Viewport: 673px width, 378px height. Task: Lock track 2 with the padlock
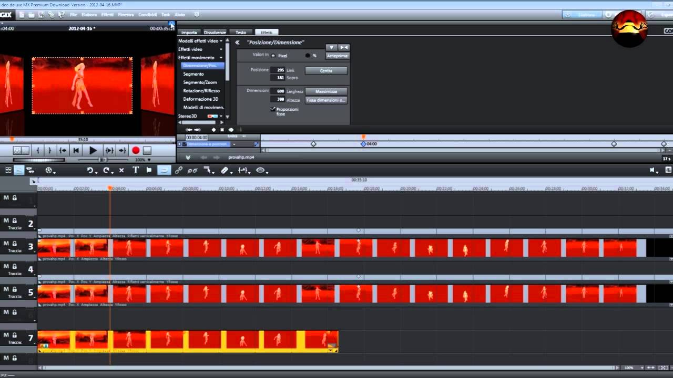[15, 220]
